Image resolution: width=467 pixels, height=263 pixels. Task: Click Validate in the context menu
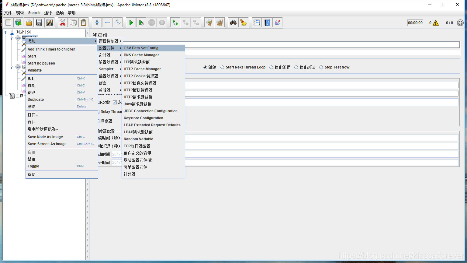pyautogui.click(x=62, y=70)
